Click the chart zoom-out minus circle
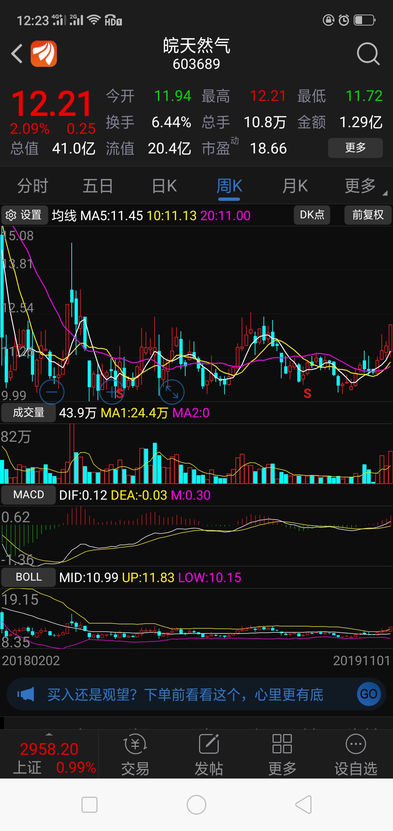Image resolution: width=393 pixels, height=831 pixels. point(52,392)
